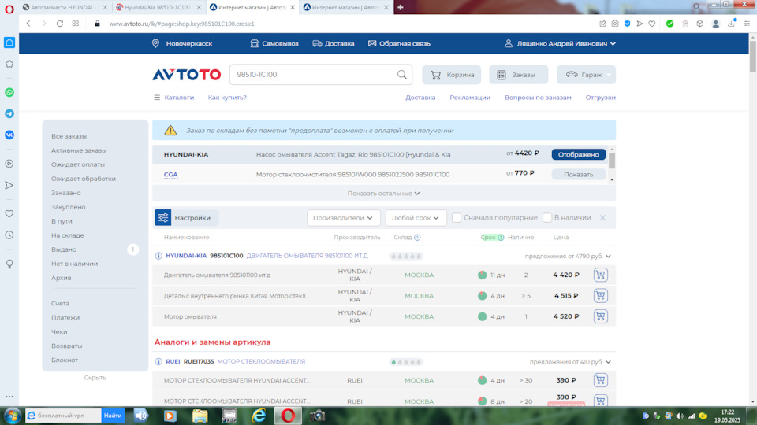
Task: Open Архив in the sidebar
Action: tap(62, 278)
